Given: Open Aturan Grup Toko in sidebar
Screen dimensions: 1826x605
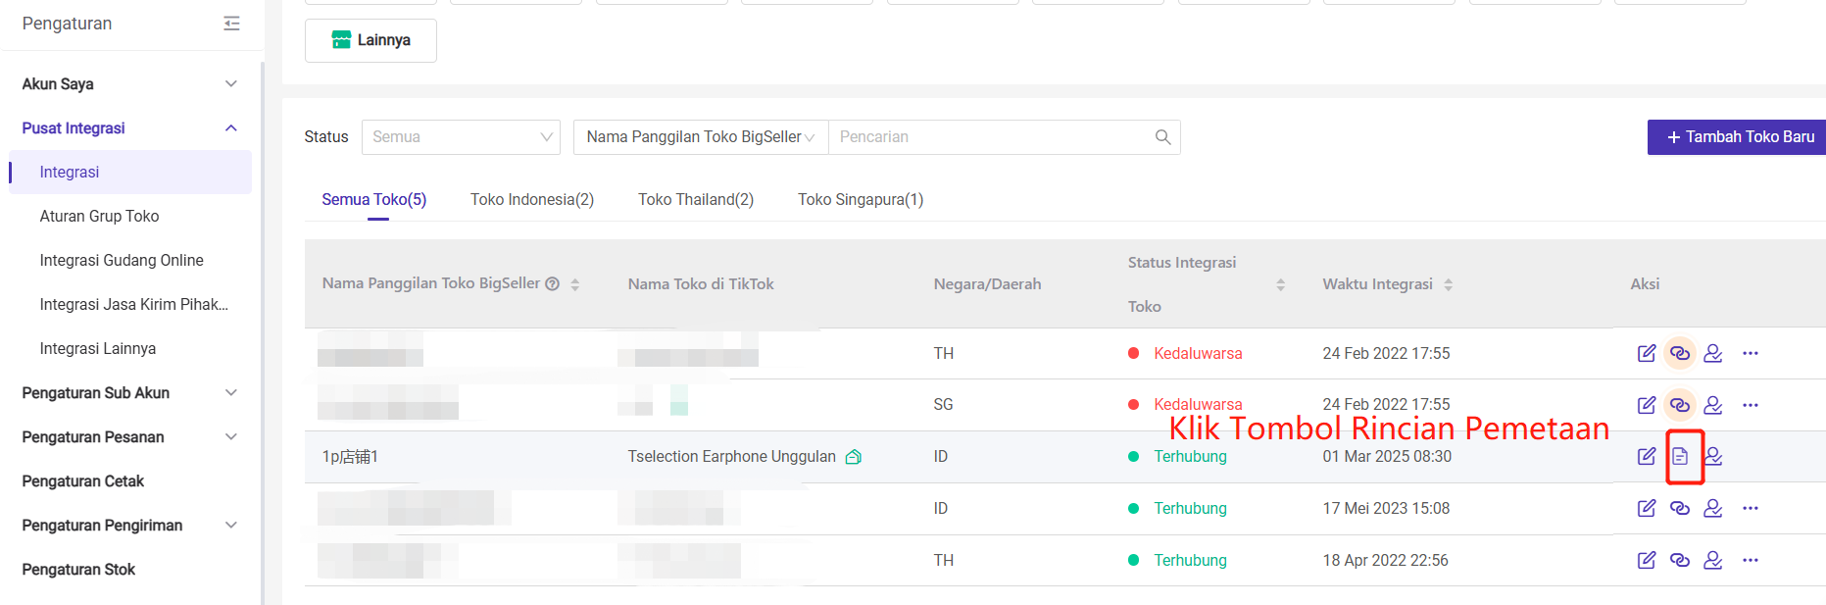Looking at the screenshot, I should [99, 217].
